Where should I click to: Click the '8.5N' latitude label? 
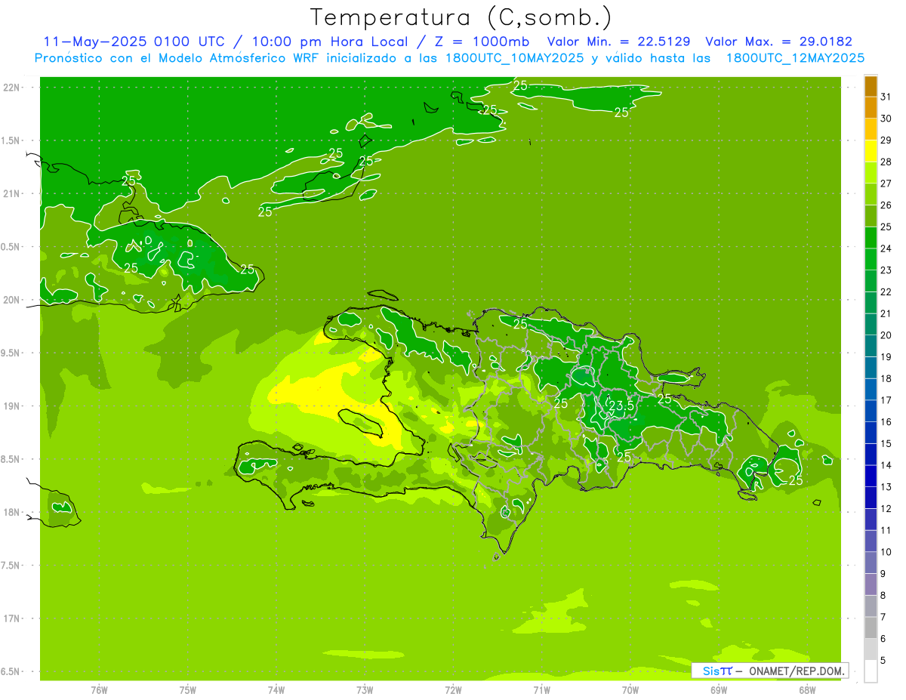point(11,459)
